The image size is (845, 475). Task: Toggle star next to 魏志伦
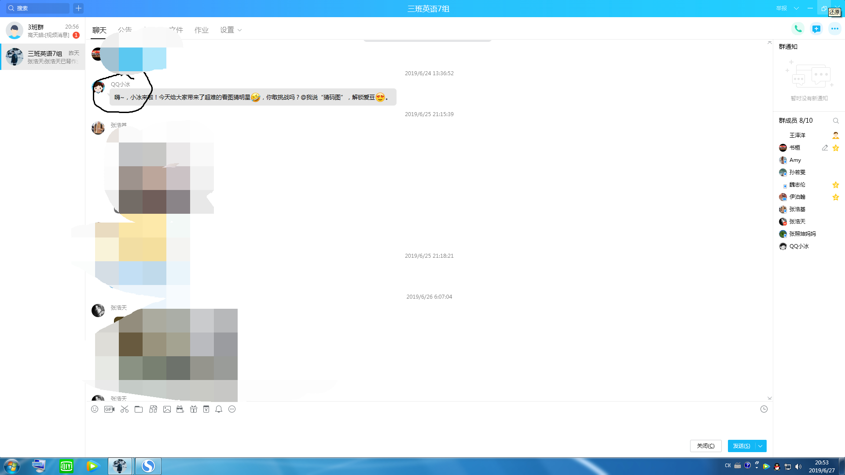pyautogui.click(x=836, y=185)
